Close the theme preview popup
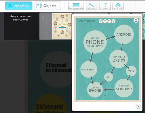 138,106
